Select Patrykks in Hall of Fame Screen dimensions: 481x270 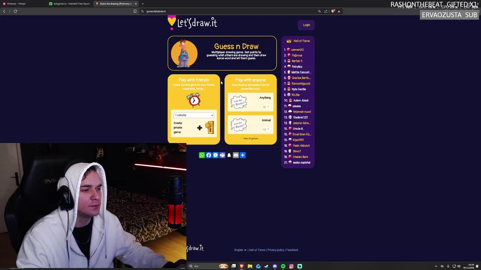pyautogui.click(x=297, y=66)
